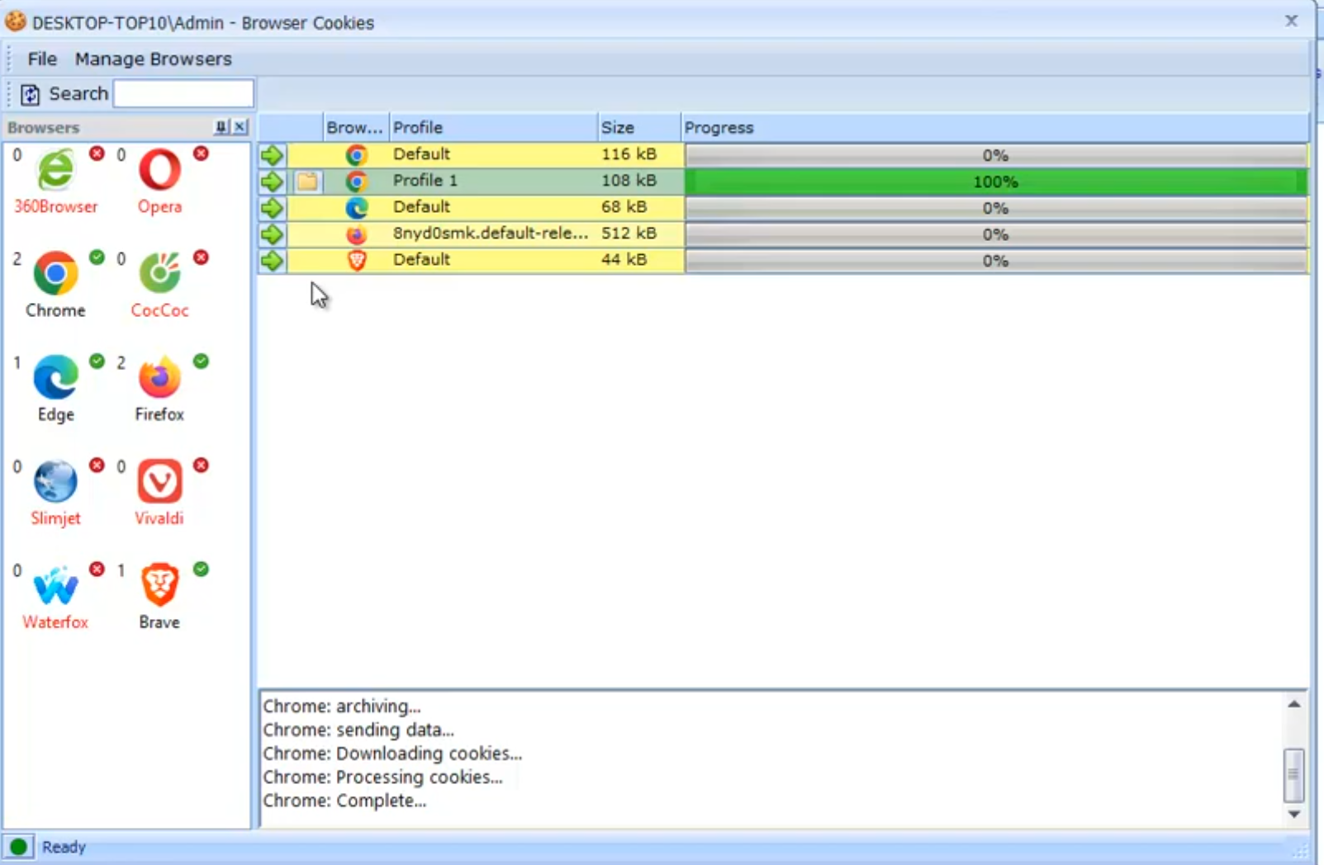Image resolution: width=1324 pixels, height=865 pixels.
Task: Click the green arrow on the 44 kB row
Action: [272, 261]
